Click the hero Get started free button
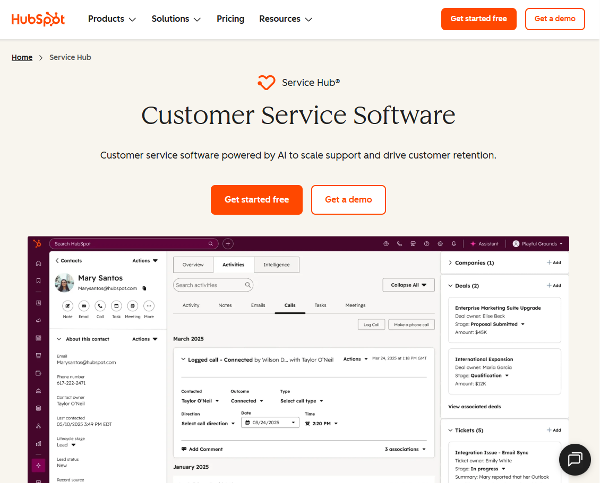 pyautogui.click(x=257, y=200)
